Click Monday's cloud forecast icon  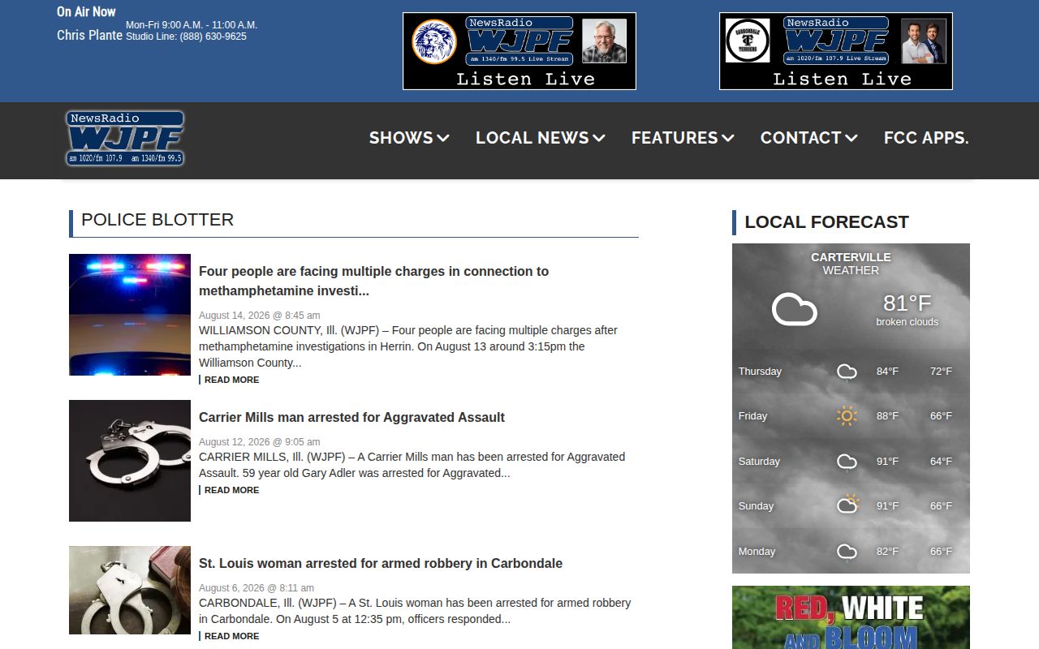point(847,552)
